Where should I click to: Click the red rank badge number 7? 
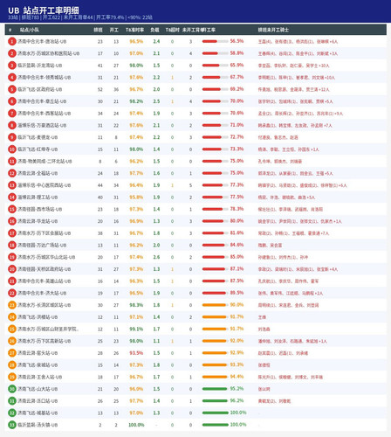pos(12,114)
